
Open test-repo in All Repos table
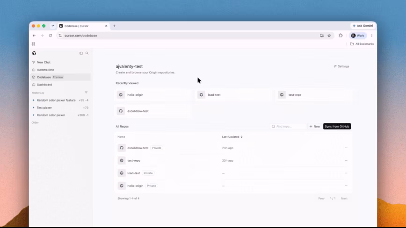tap(134, 161)
